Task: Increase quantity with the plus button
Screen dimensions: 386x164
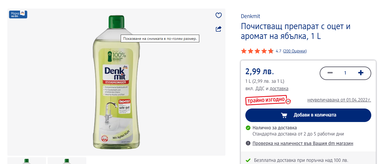Action: click(361, 73)
